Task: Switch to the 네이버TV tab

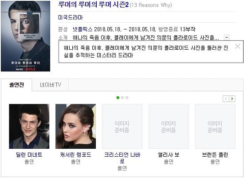Action: (x=50, y=85)
